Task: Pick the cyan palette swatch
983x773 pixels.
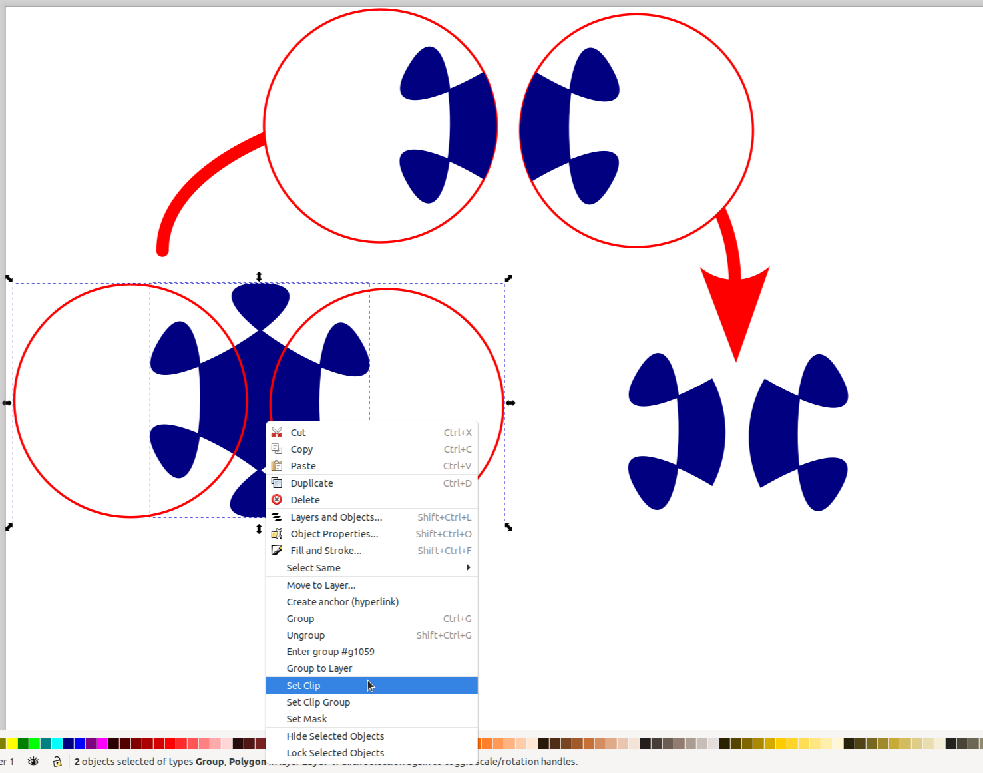Action: click(x=57, y=744)
